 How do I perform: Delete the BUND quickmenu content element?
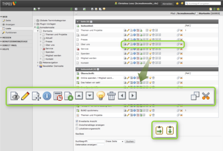pos(153,110)
